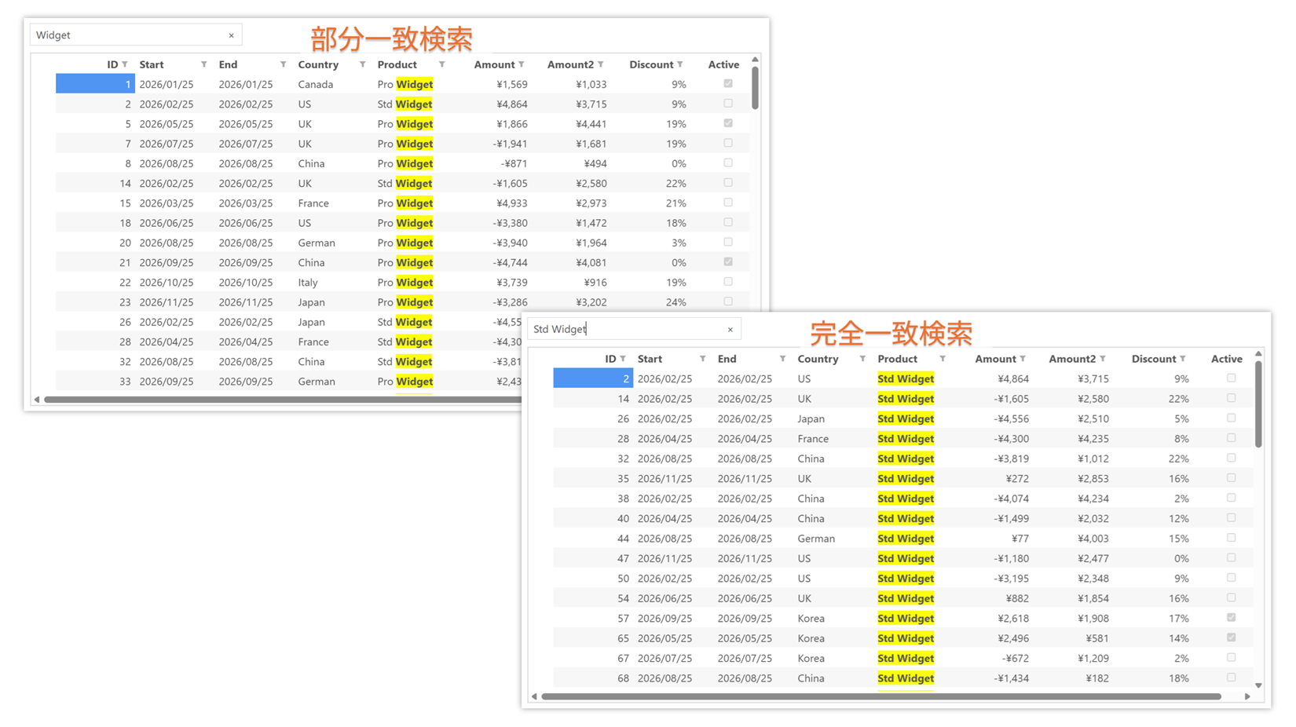Image resolution: width=1296 pixels, height=727 pixels.
Task: Click Canada country cell
Action: [316, 84]
